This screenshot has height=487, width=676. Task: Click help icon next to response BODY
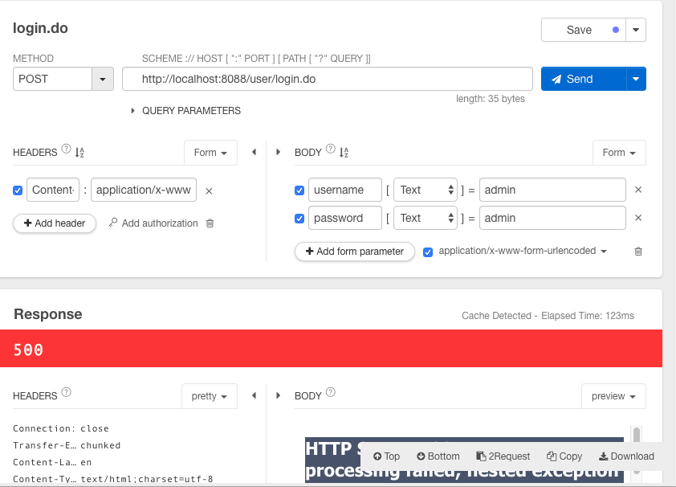(x=330, y=392)
